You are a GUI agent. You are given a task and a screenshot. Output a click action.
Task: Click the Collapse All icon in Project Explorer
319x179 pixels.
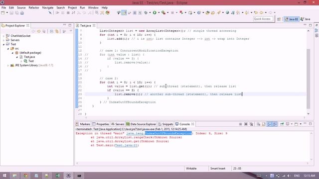pyautogui.click(x=51, y=31)
